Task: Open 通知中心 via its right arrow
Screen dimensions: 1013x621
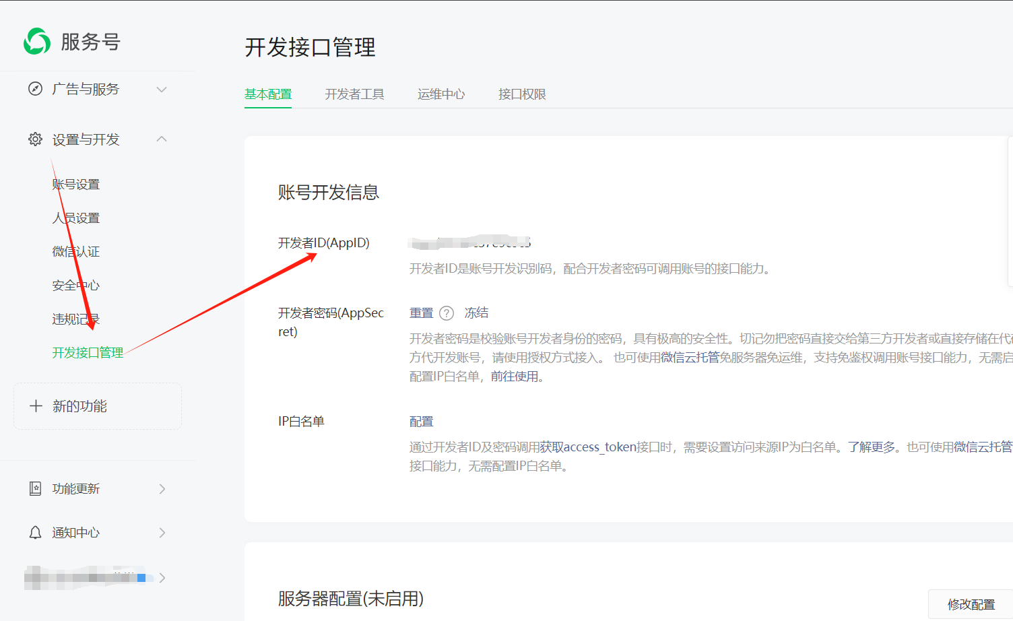Action: tap(162, 533)
